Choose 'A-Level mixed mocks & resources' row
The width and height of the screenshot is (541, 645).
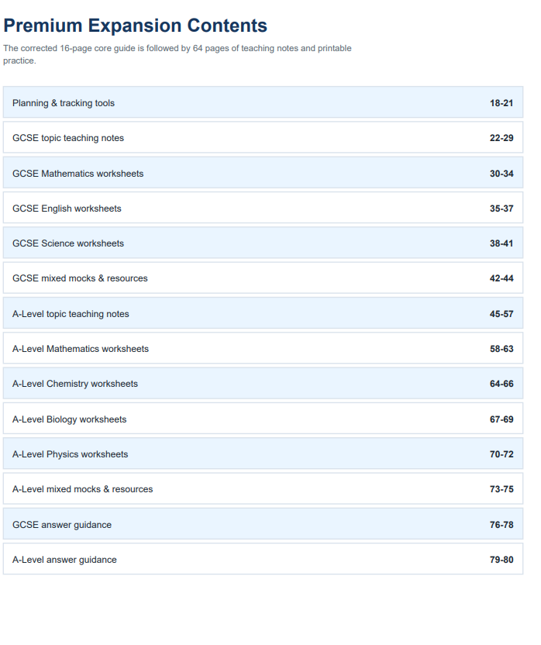click(x=263, y=488)
